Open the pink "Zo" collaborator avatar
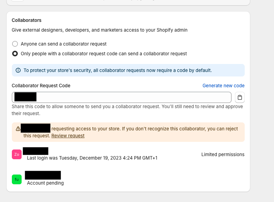The height and width of the screenshot is (202, 274). click(17, 154)
